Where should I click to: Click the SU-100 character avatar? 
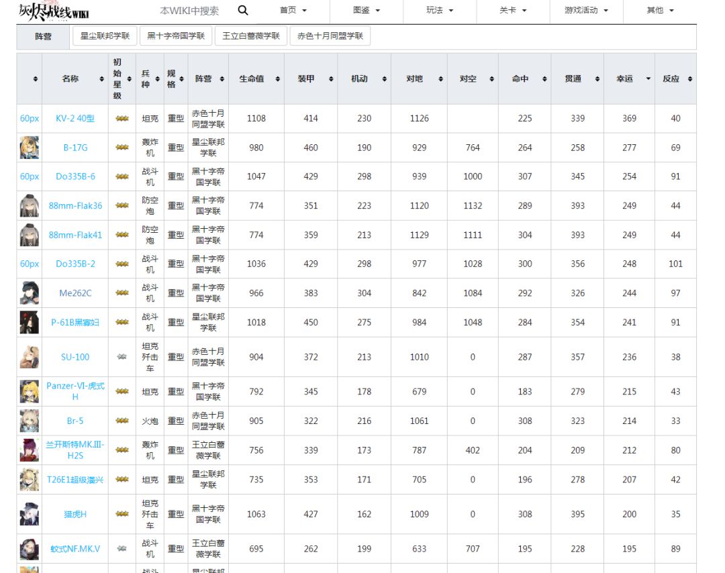pyautogui.click(x=29, y=357)
